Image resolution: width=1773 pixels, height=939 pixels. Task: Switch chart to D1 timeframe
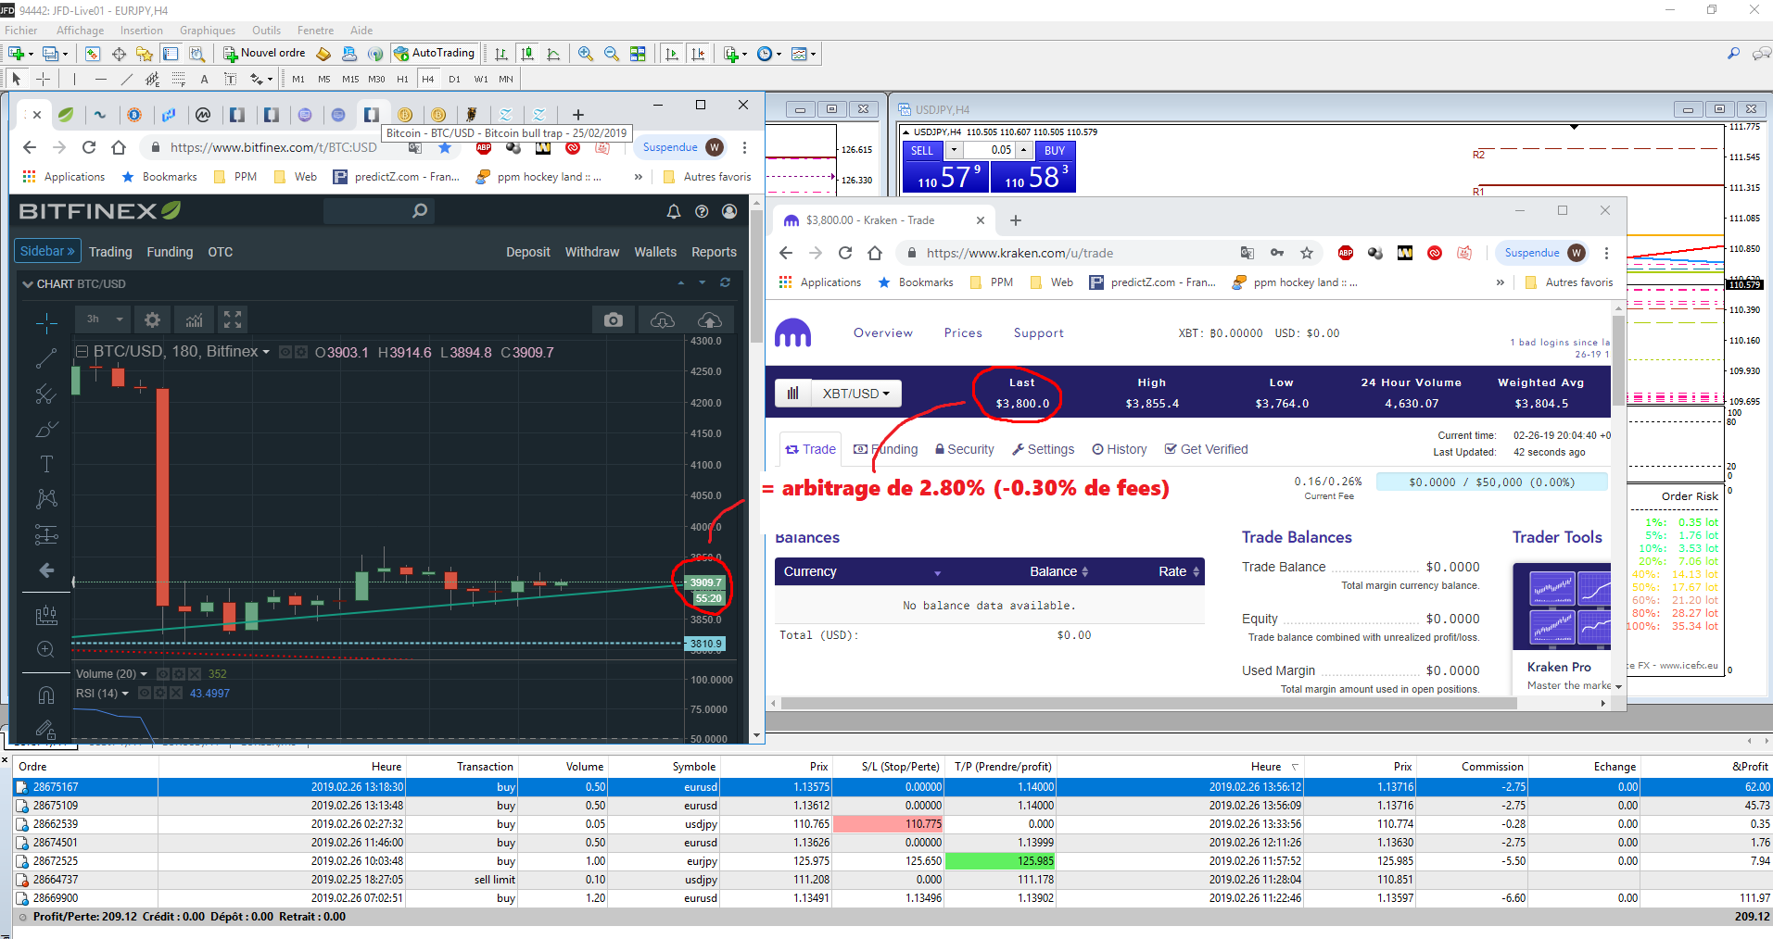tap(454, 79)
